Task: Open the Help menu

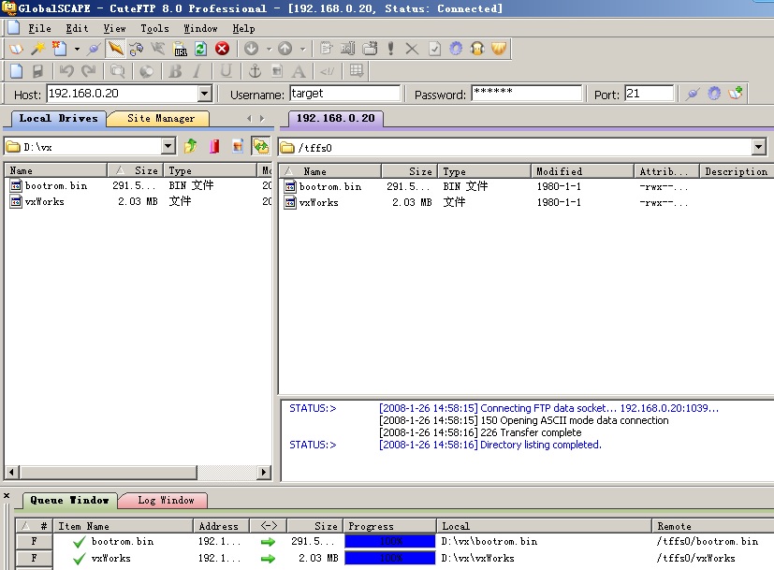Action: 244,29
